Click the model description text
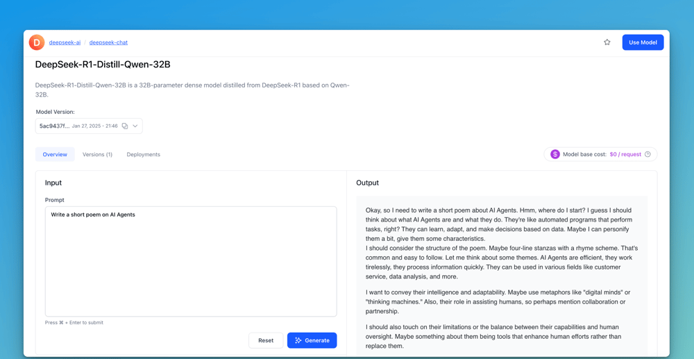The image size is (694, 359). point(192,90)
